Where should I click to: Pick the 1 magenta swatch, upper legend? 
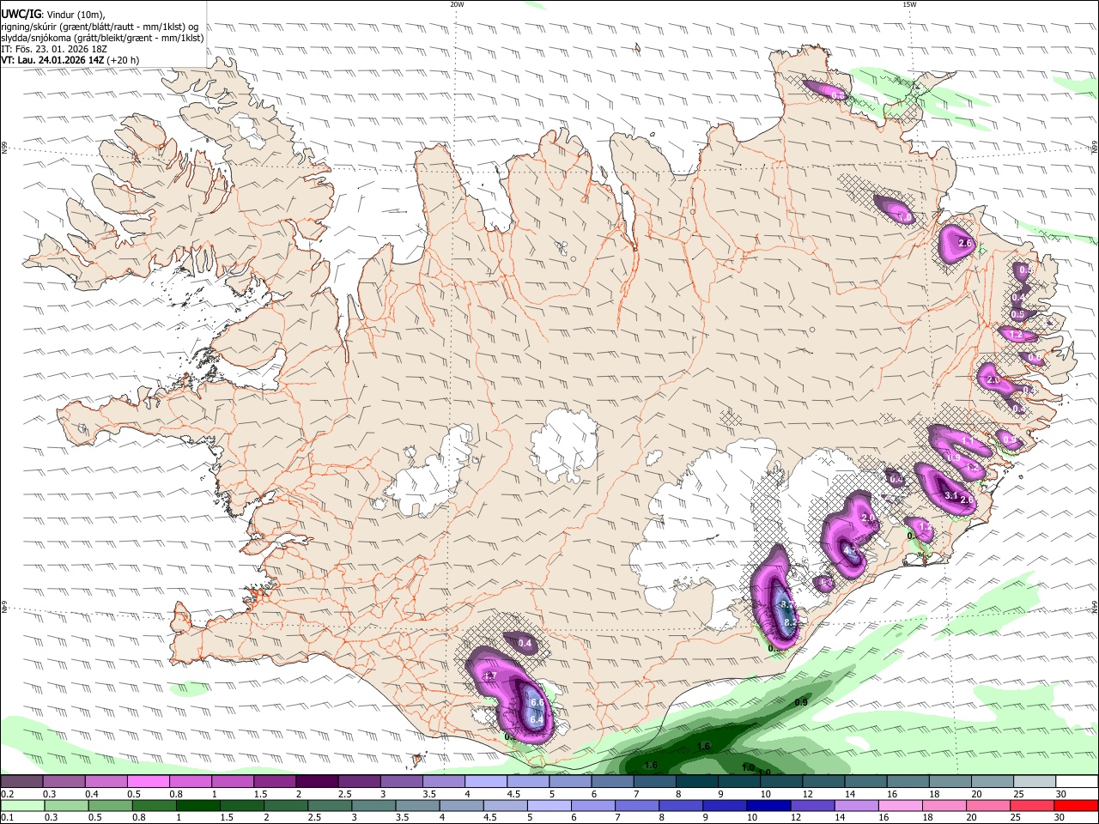(232, 782)
